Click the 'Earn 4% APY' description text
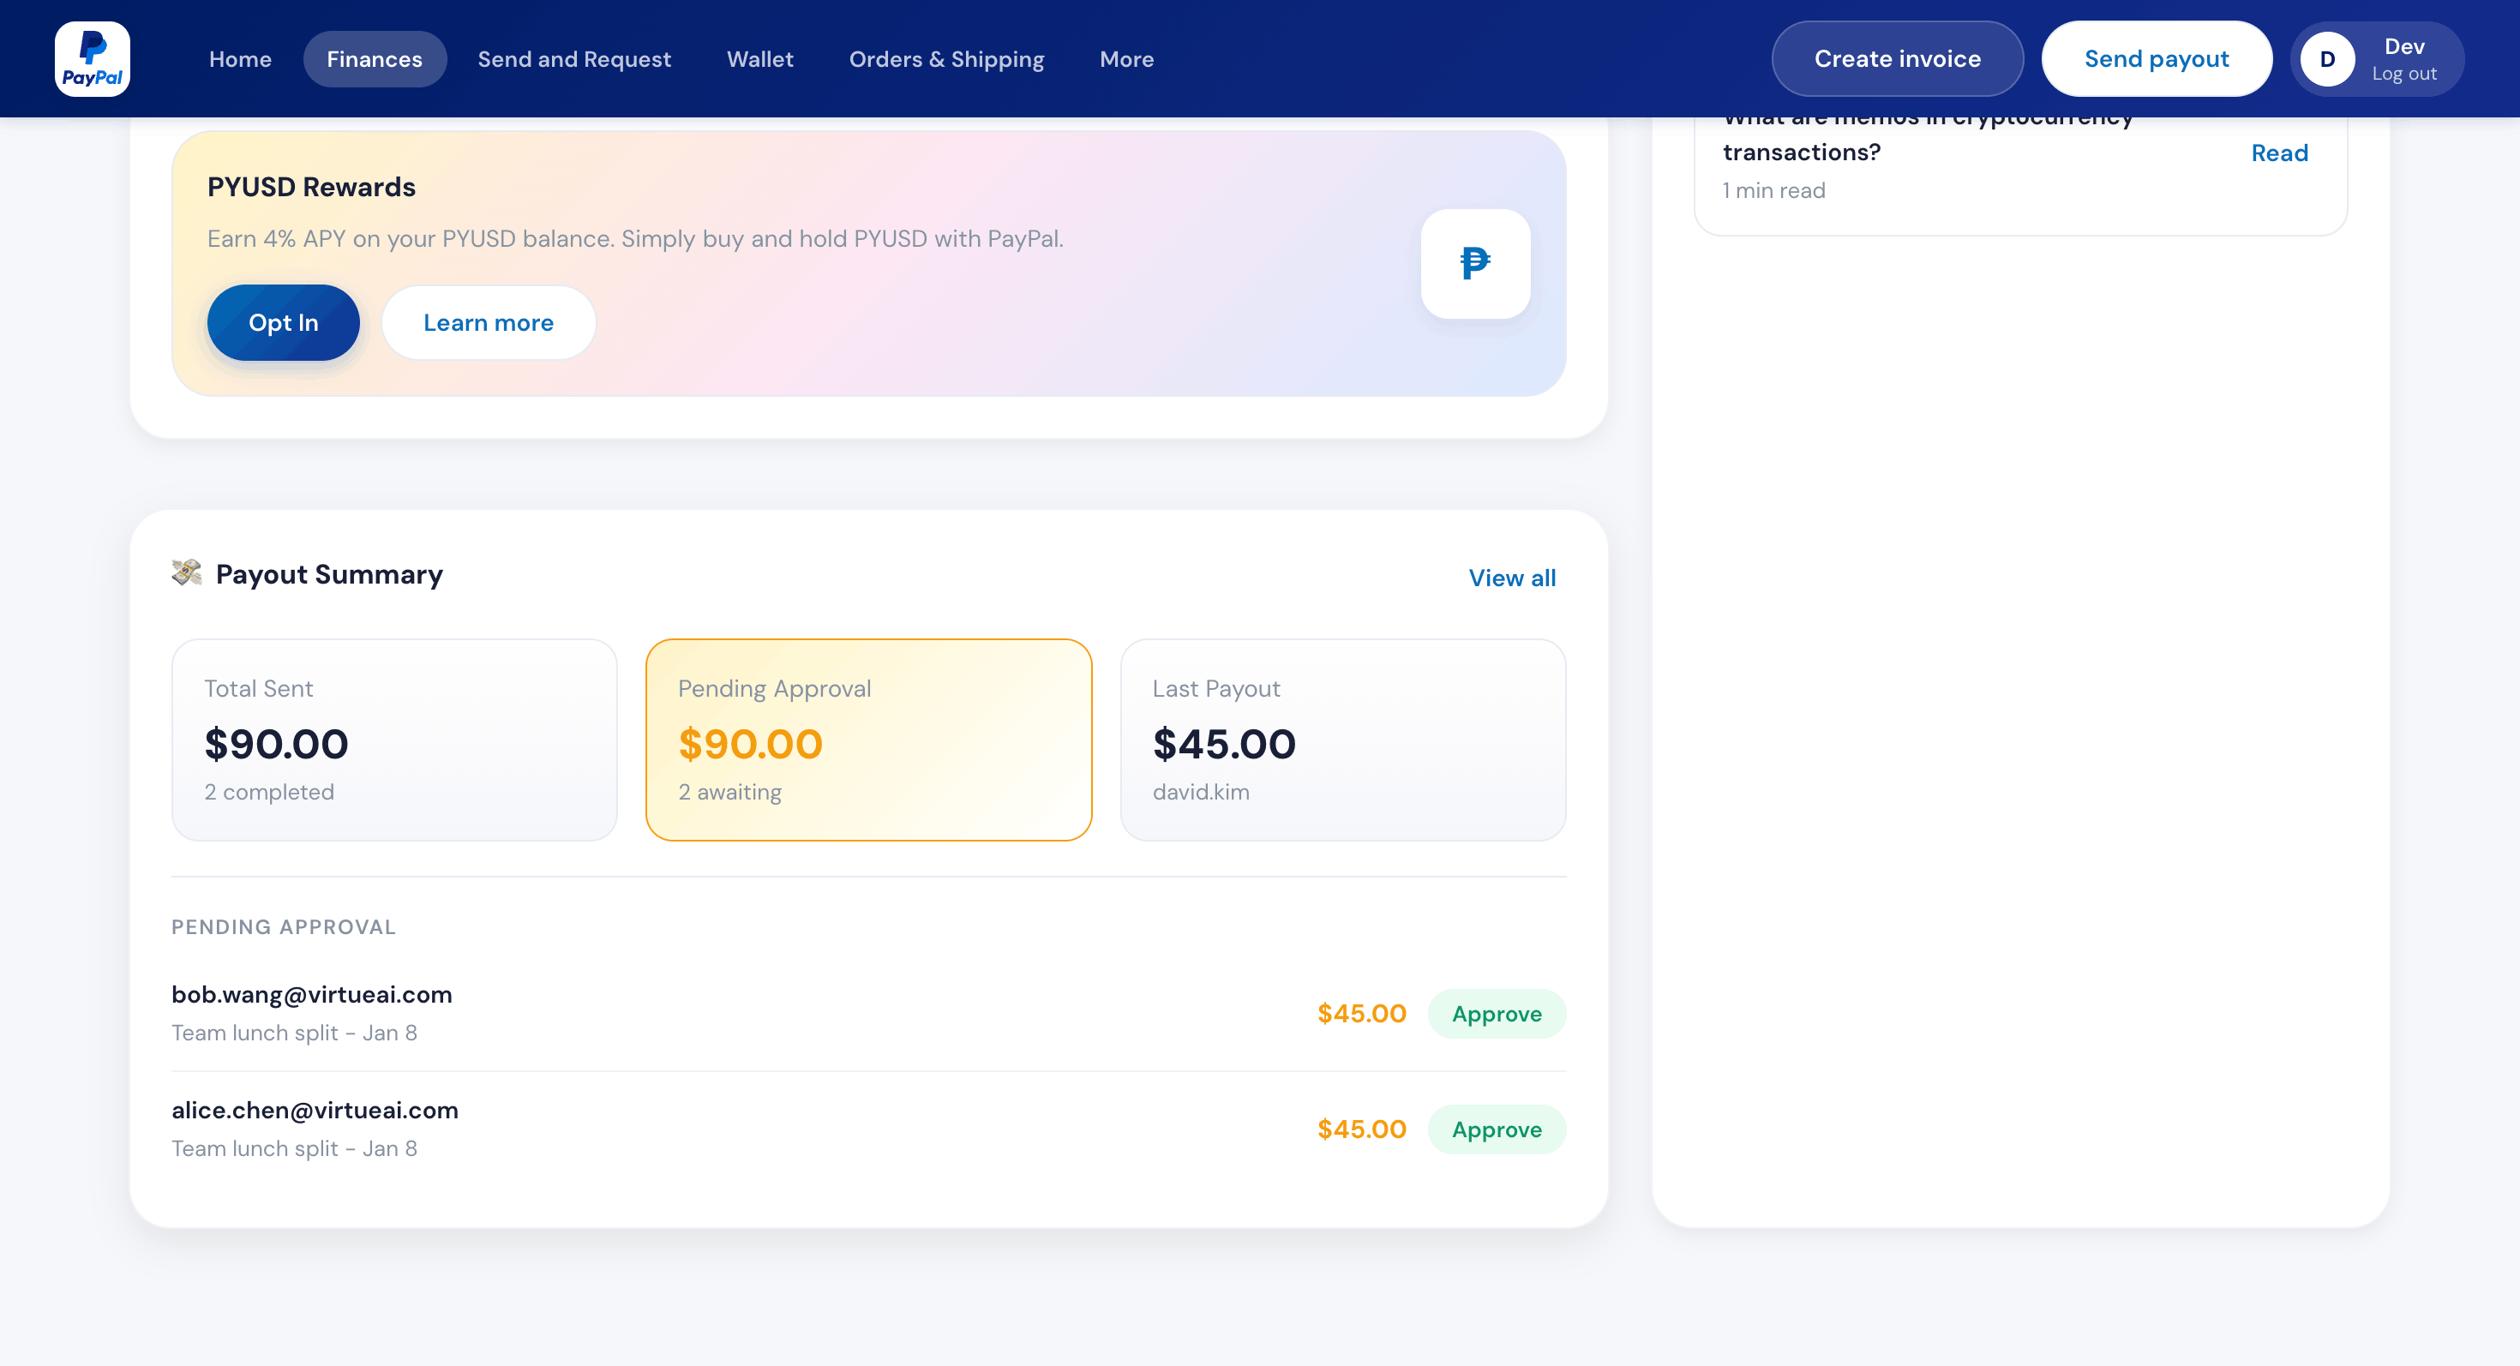Viewport: 2520px width, 1366px height. click(x=635, y=238)
